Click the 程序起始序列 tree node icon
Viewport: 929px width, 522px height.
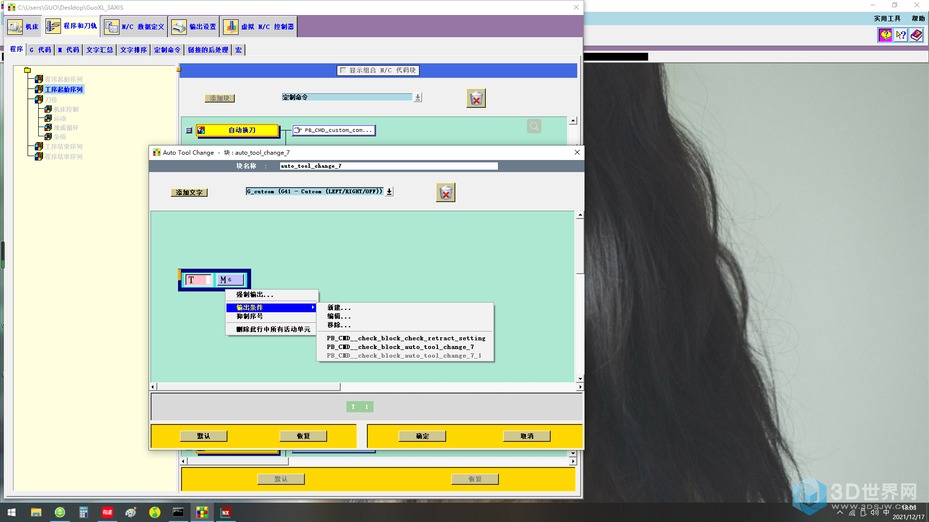click(x=39, y=79)
